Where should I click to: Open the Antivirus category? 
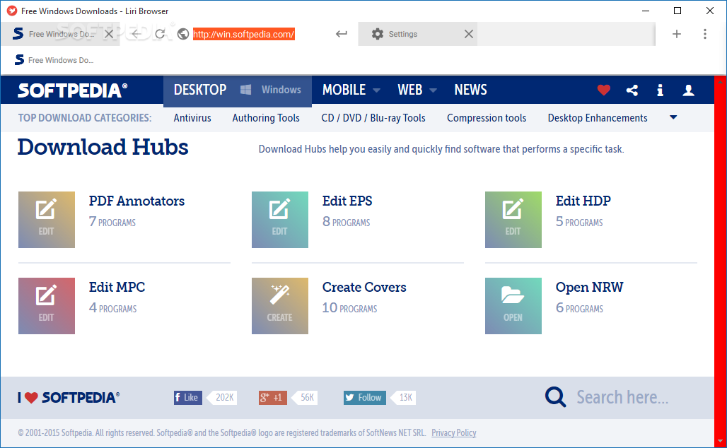(192, 118)
